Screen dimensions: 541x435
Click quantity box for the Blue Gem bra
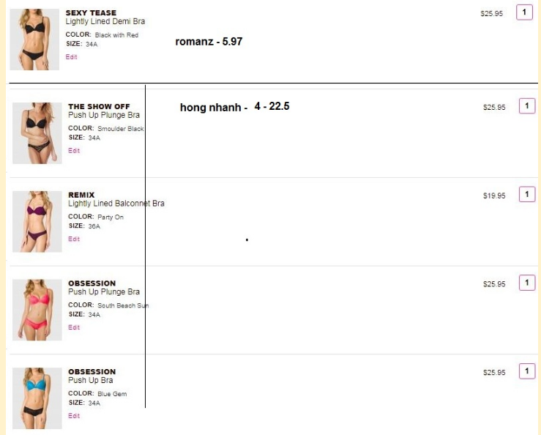526,371
